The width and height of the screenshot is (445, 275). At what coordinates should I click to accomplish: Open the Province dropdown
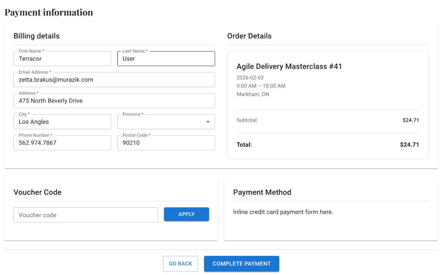(x=166, y=122)
